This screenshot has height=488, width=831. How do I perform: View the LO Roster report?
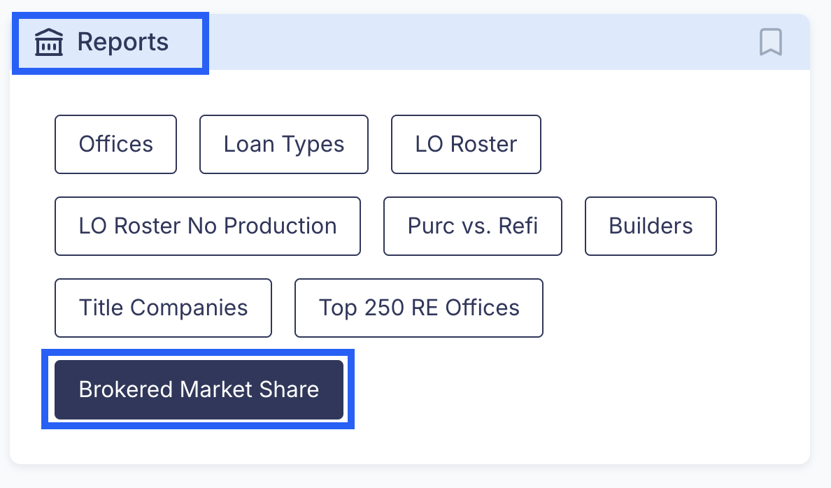point(466,144)
